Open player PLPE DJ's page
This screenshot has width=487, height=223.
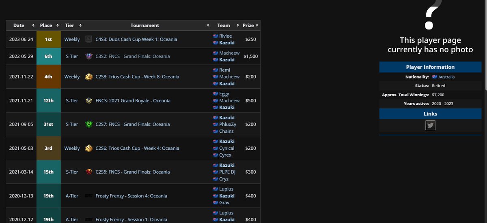pos(228,172)
